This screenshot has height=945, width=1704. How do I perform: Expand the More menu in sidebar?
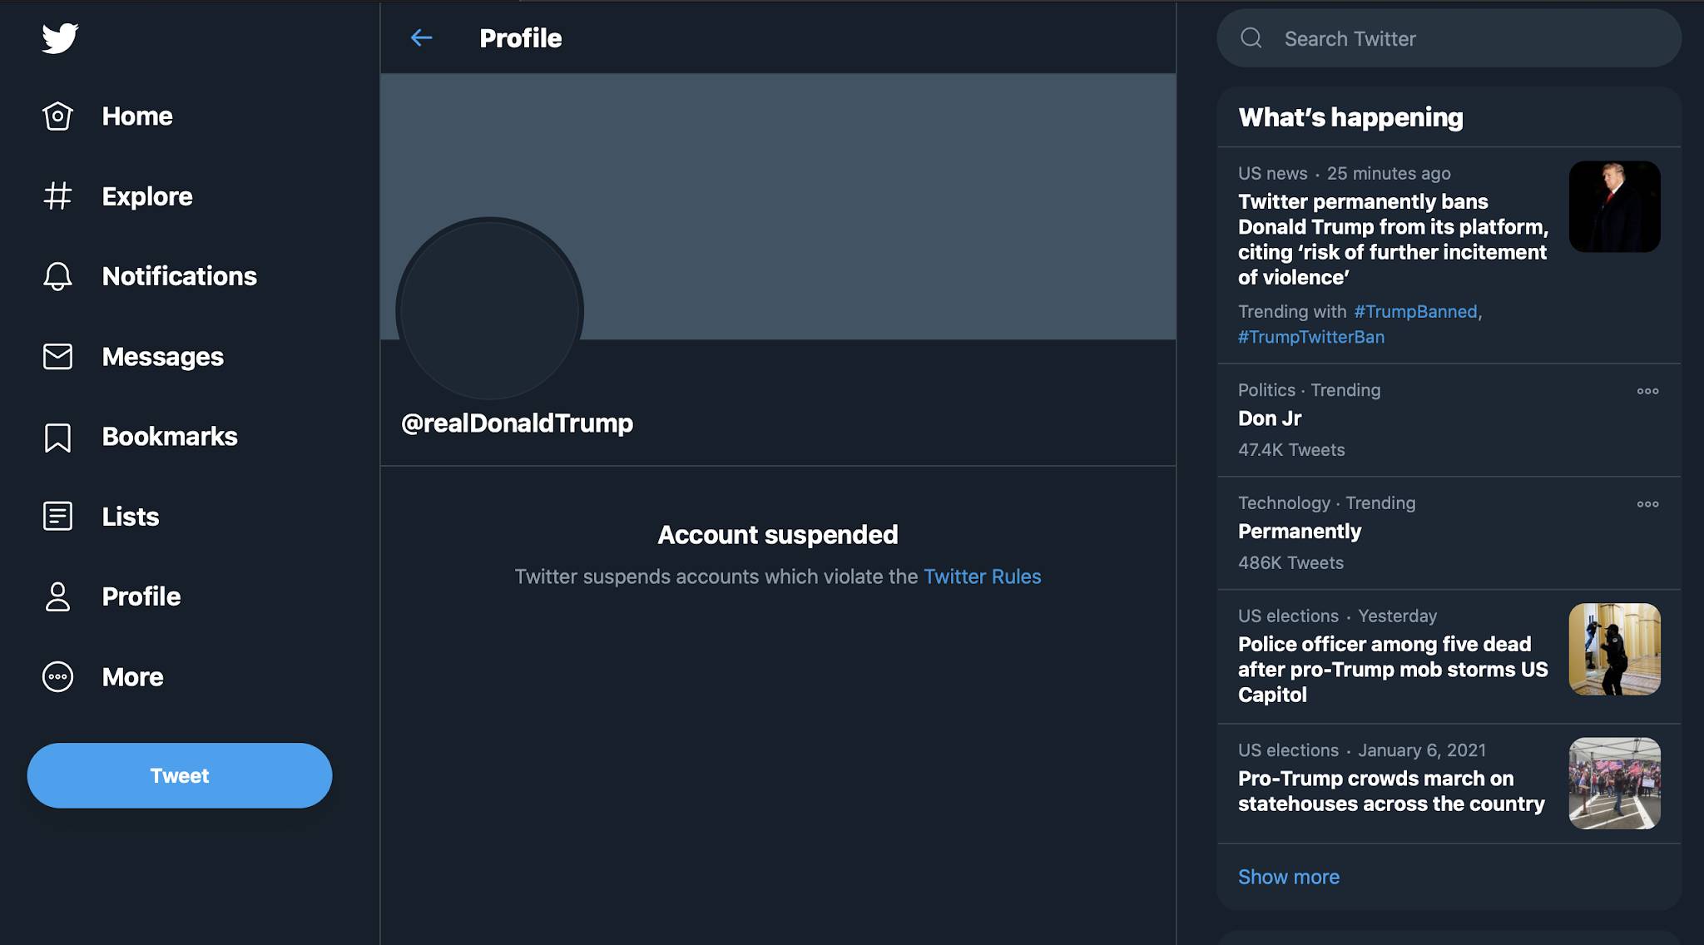[x=57, y=677]
